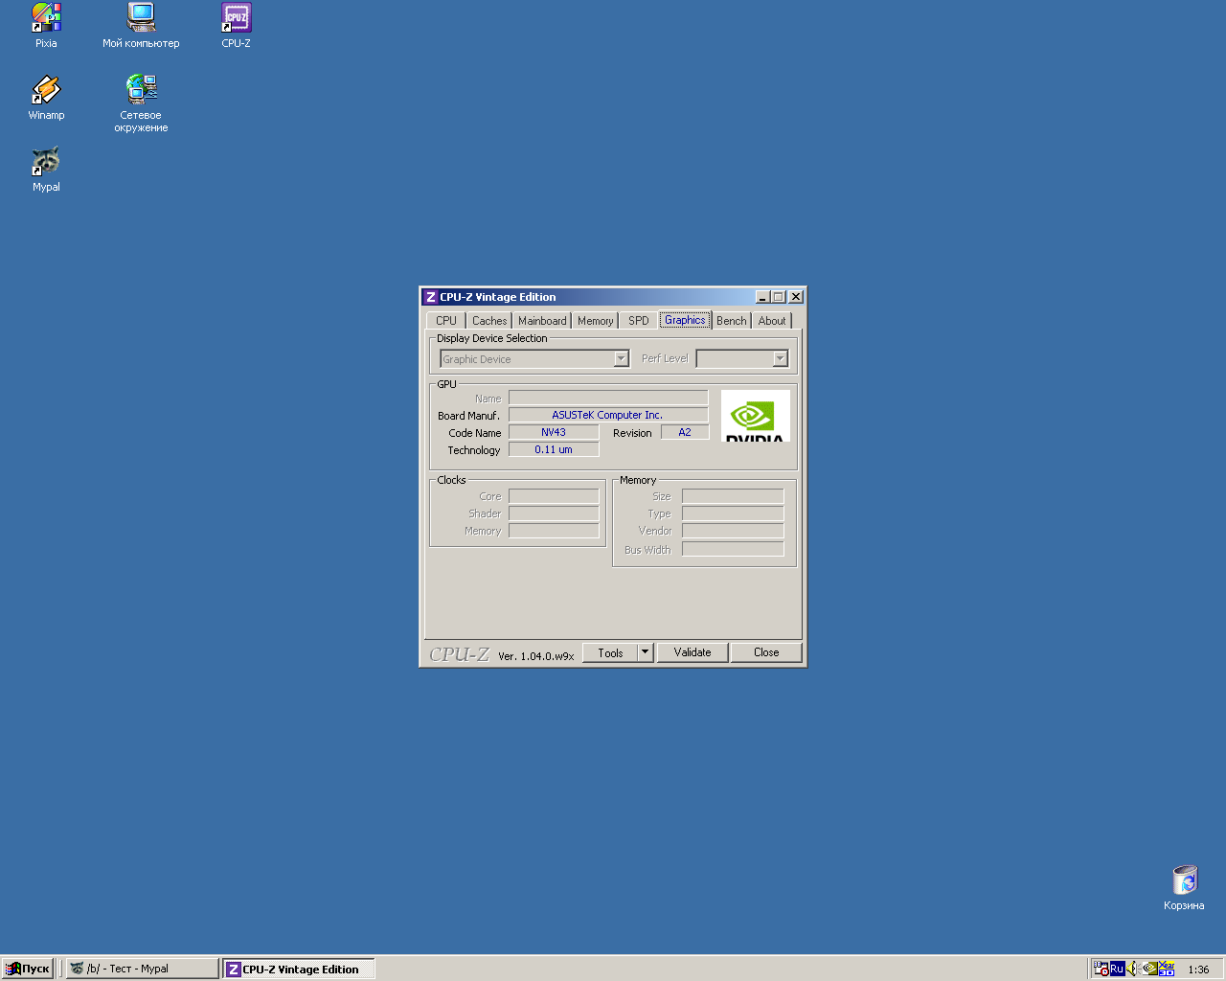
Task: Click the Validate button
Action: (692, 652)
